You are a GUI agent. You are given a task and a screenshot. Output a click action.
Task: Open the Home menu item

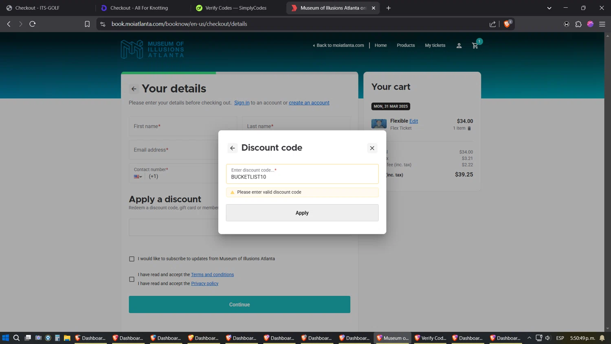pos(380,45)
